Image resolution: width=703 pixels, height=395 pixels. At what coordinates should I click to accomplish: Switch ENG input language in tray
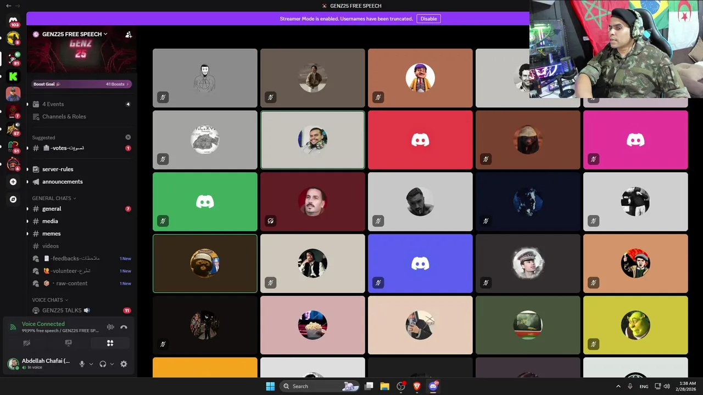[644, 386]
